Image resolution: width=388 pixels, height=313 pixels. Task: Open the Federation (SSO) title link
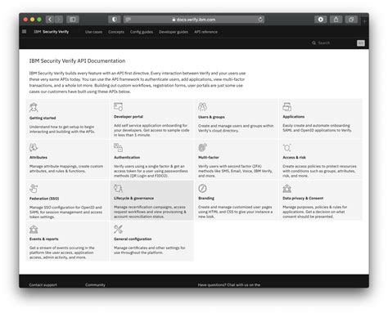point(44,199)
